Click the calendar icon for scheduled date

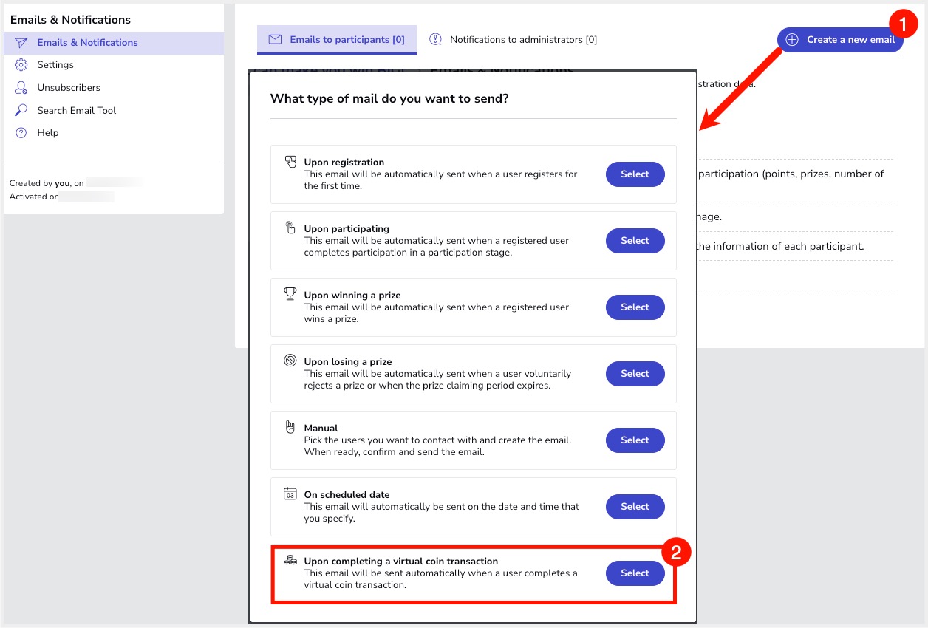pos(290,494)
